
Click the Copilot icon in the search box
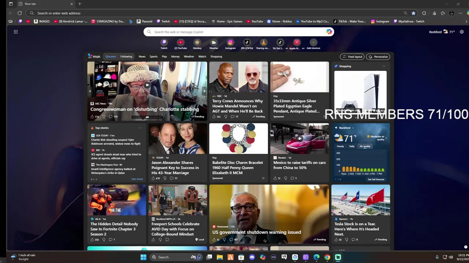pos(329,32)
